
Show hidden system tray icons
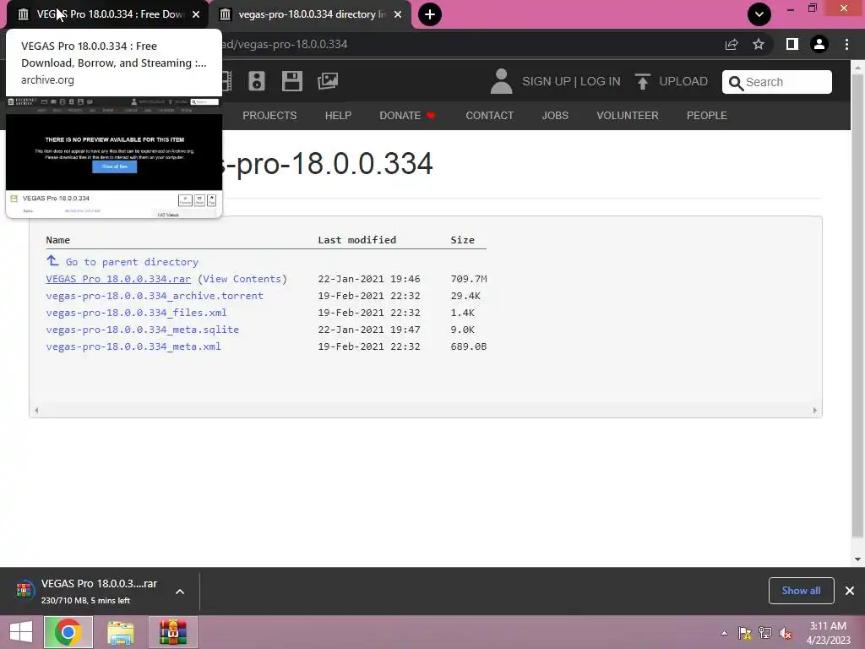coord(724,633)
